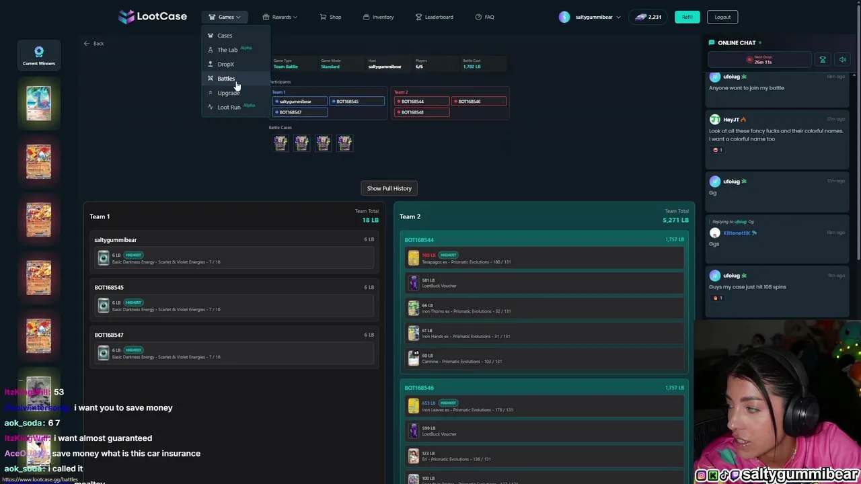
Task: Open the first battle case thumbnail
Action: tap(280, 143)
